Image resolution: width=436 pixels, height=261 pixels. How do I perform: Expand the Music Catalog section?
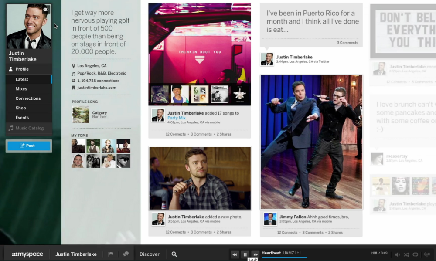click(29, 128)
